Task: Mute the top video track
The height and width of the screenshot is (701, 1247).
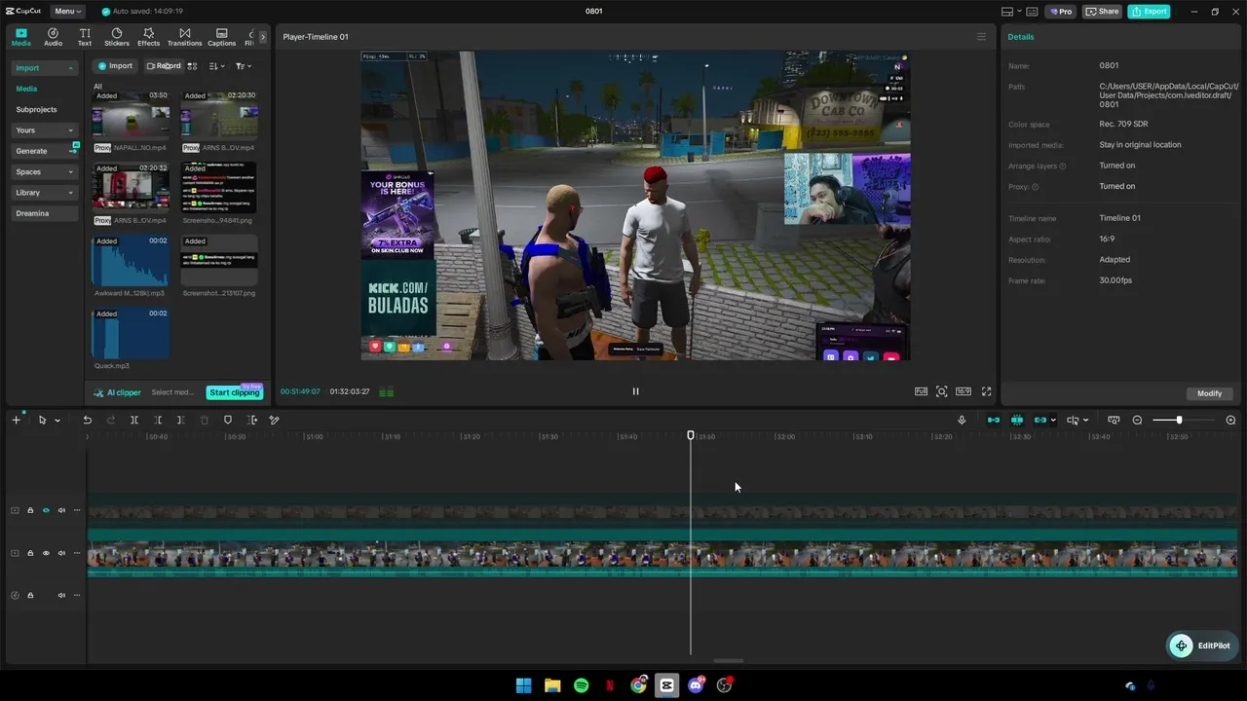Action: (61, 510)
